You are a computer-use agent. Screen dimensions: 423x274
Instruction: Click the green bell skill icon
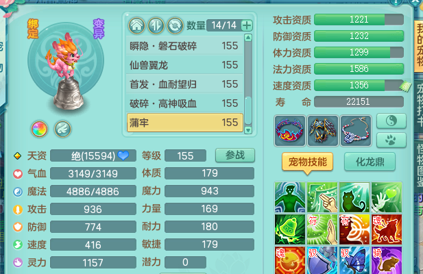click(290, 229)
